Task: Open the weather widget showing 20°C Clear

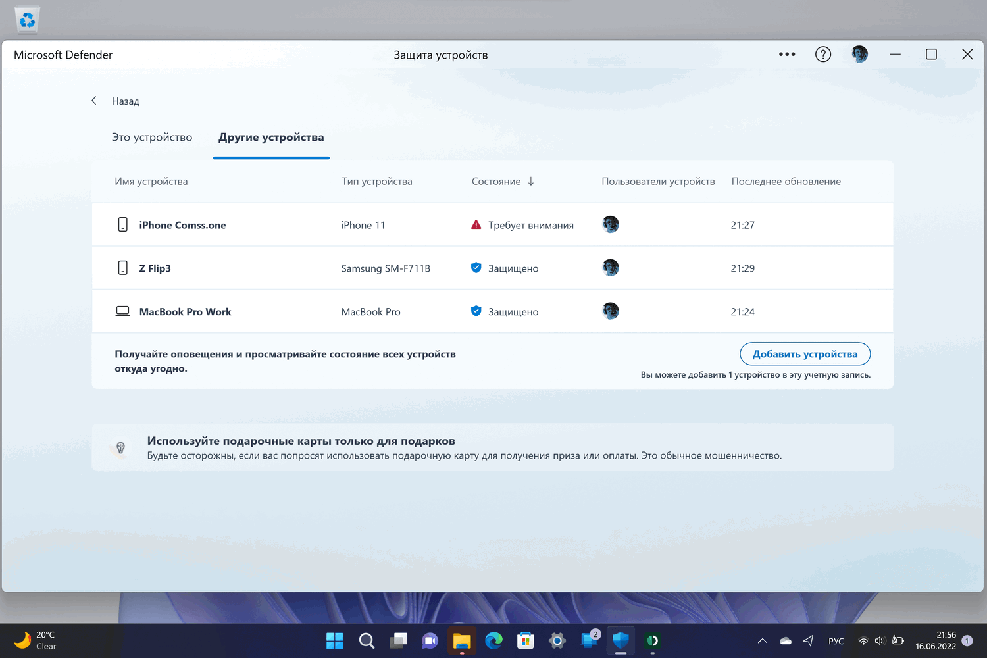Action: 36,641
